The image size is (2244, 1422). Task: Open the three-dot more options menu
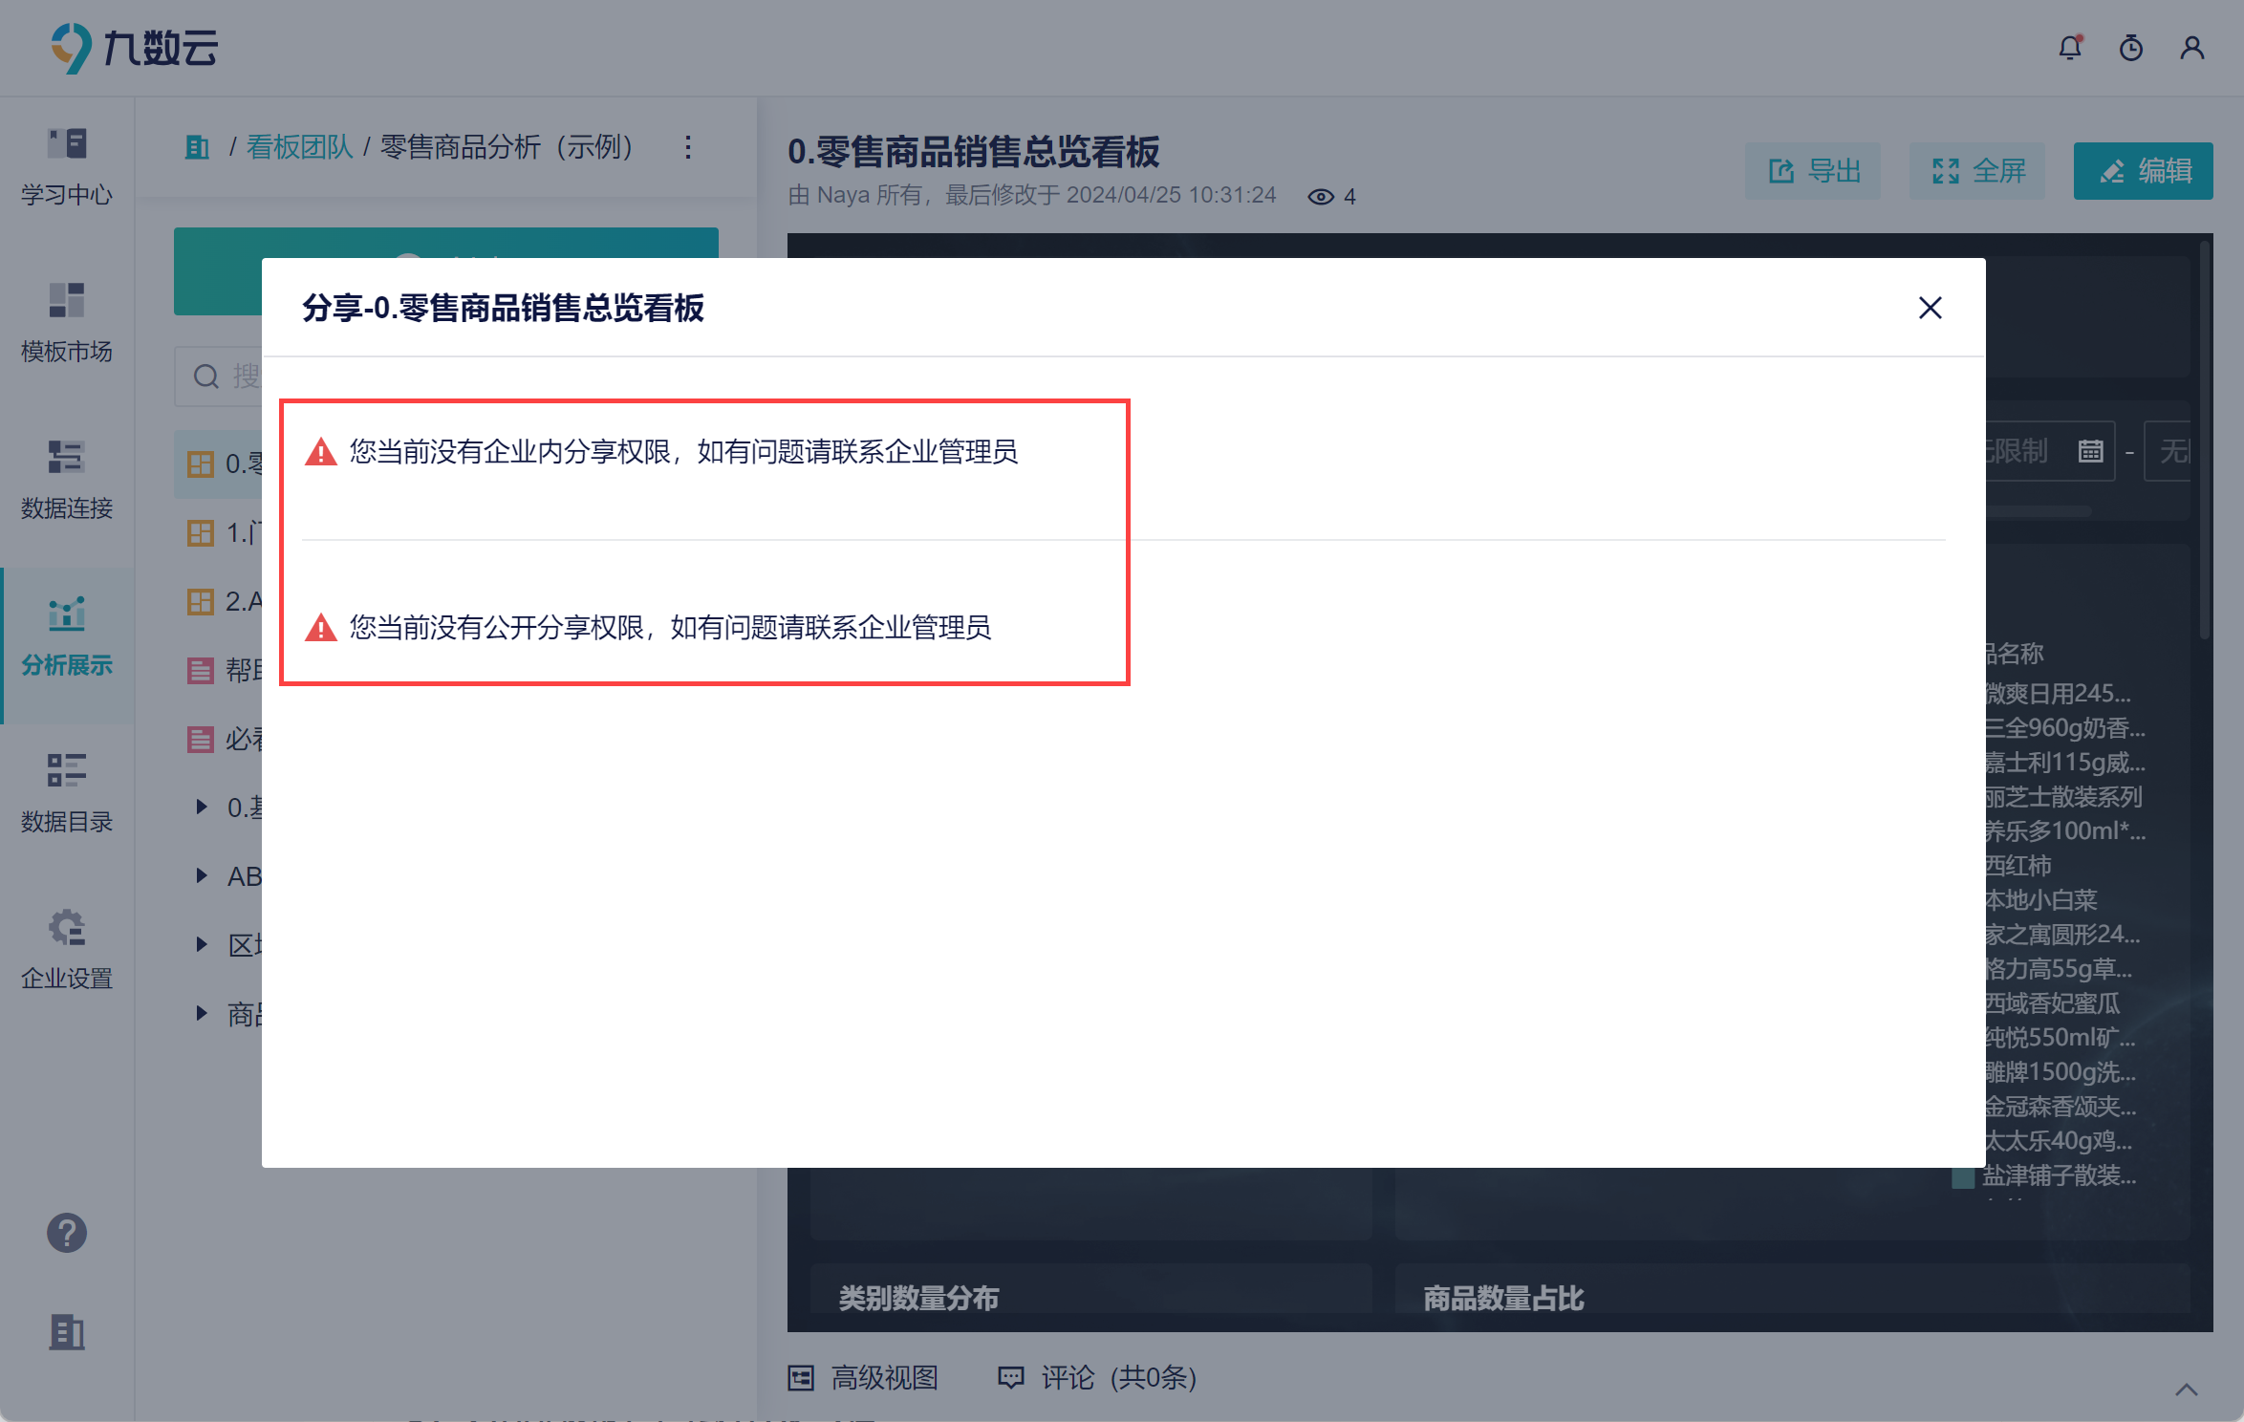688,147
